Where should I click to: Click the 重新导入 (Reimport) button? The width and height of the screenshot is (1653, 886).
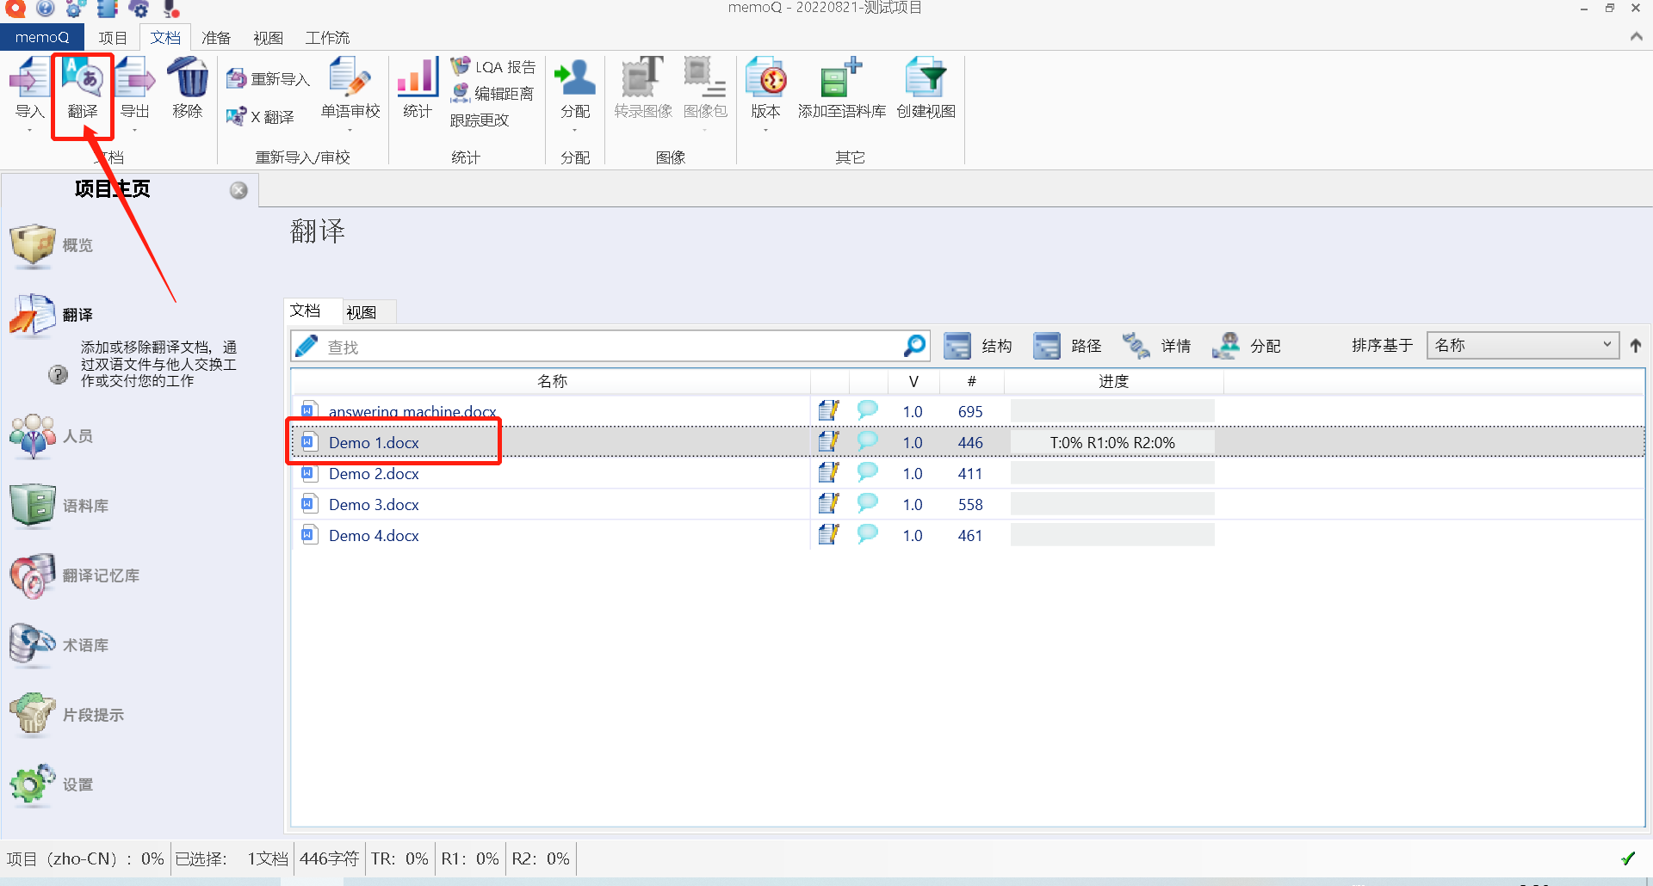click(268, 79)
